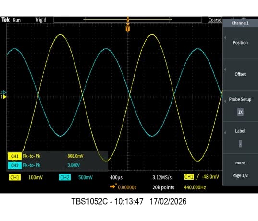The height and width of the screenshot is (221, 258).
Task: Click the 0.00000s delay readout
Action: point(127,187)
